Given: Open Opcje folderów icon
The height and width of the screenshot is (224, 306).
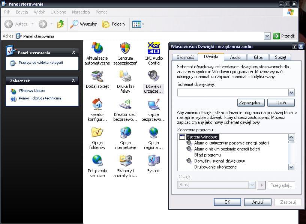Looking at the screenshot, I should 97,132.
